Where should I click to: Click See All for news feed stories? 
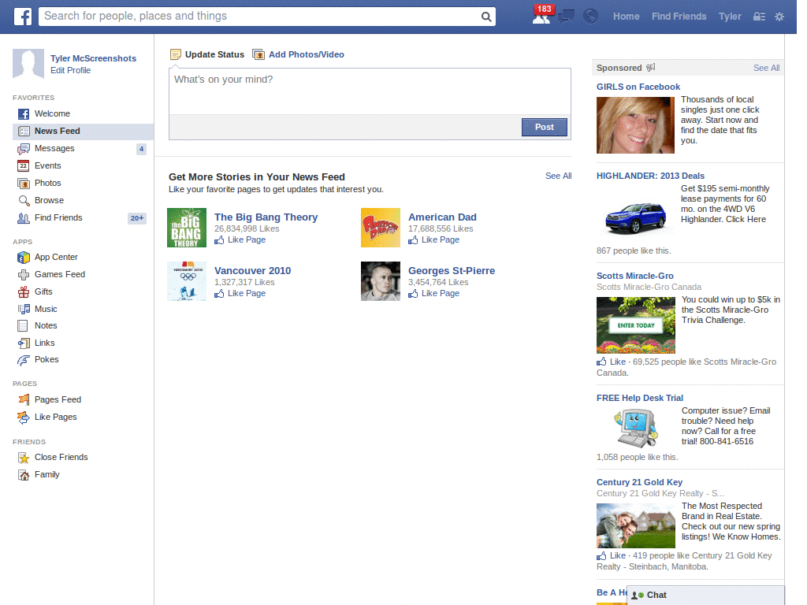pos(559,176)
